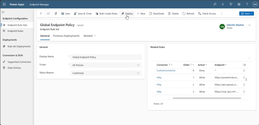Click the Deny cell
The image size is (259, 125).
(202, 70)
